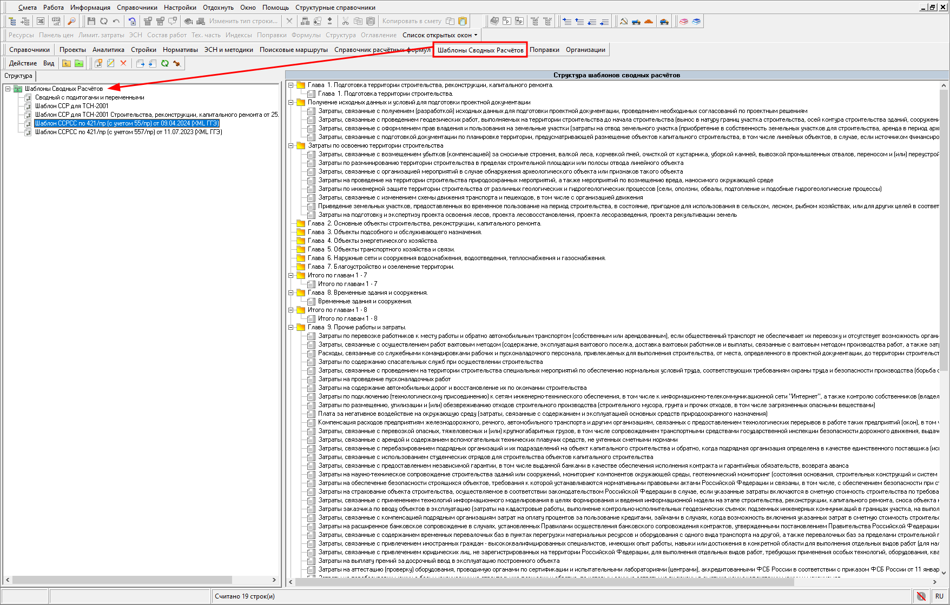Click the yellow folder up-level icon
The height and width of the screenshot is (605, 950).
pos(67,63)
